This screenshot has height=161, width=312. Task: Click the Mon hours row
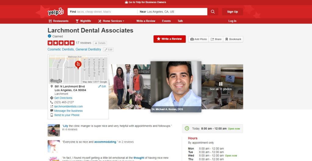point(206,149)
